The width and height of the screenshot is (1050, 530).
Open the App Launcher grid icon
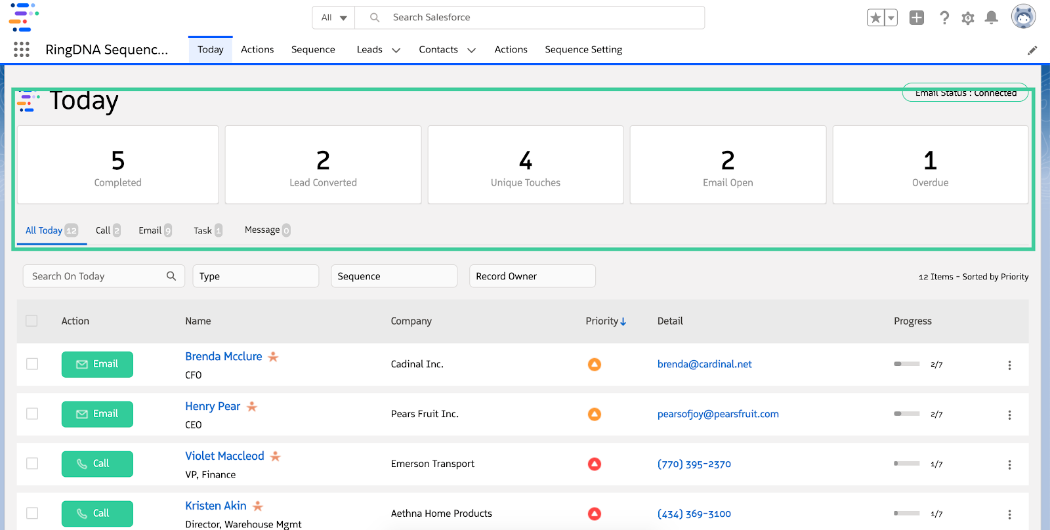(x=22, y=49)
